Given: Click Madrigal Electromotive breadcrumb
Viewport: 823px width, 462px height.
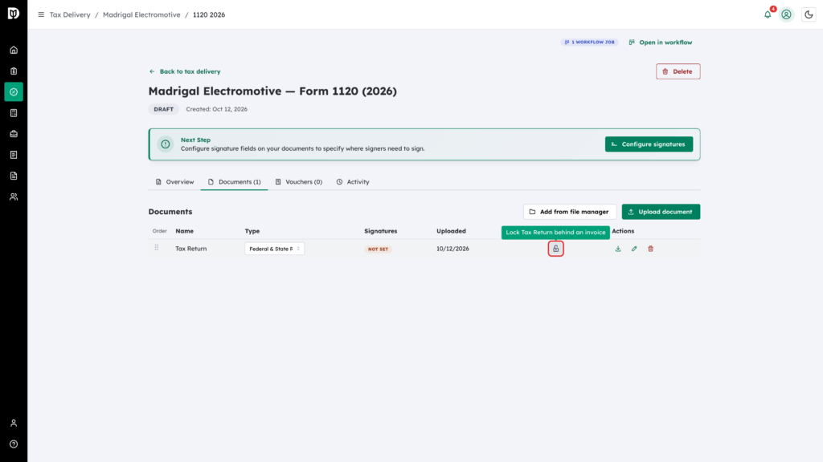Looking at the screenshot, I should (141, 14).
